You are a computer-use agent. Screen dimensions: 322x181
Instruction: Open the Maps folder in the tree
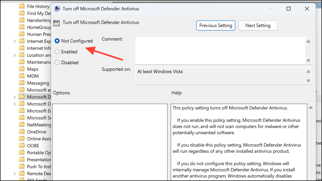coord(22,69)
